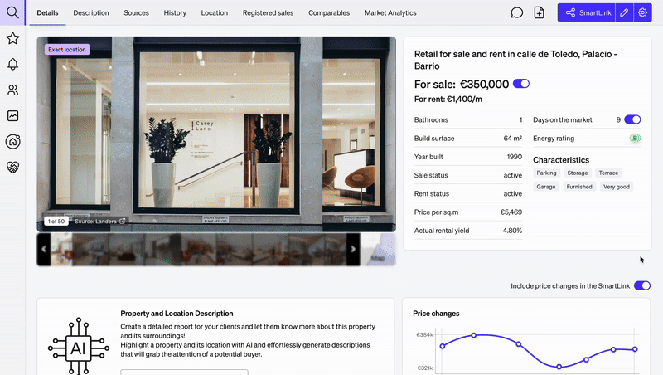The image size is (663, 375).
Task: Click lowest point on price changes chart
Action: click(559, 367)
